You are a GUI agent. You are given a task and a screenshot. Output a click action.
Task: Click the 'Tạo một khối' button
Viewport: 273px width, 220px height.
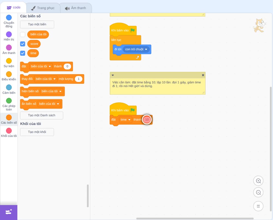coord(37,132)
